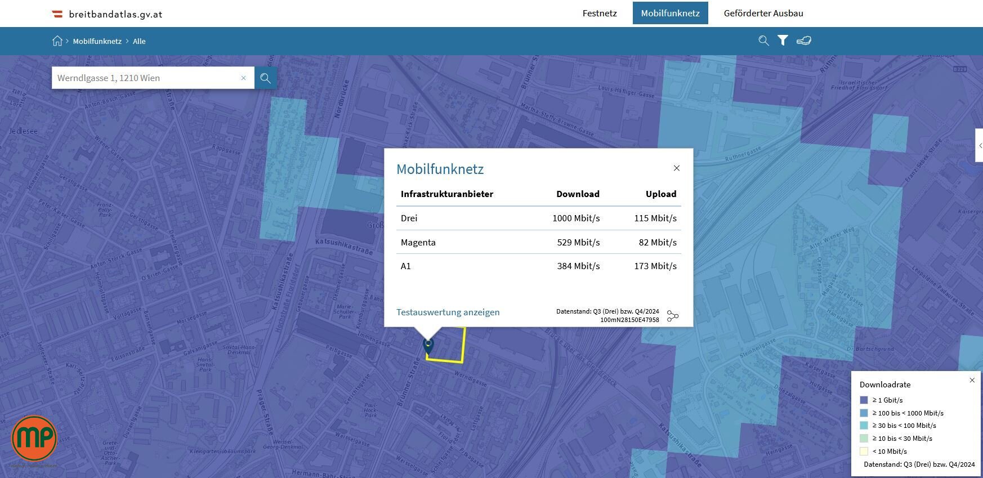The height and width of the screenshot is (478, 983).
Task: Click the dark map pin marker
Action: click(428, 346)
